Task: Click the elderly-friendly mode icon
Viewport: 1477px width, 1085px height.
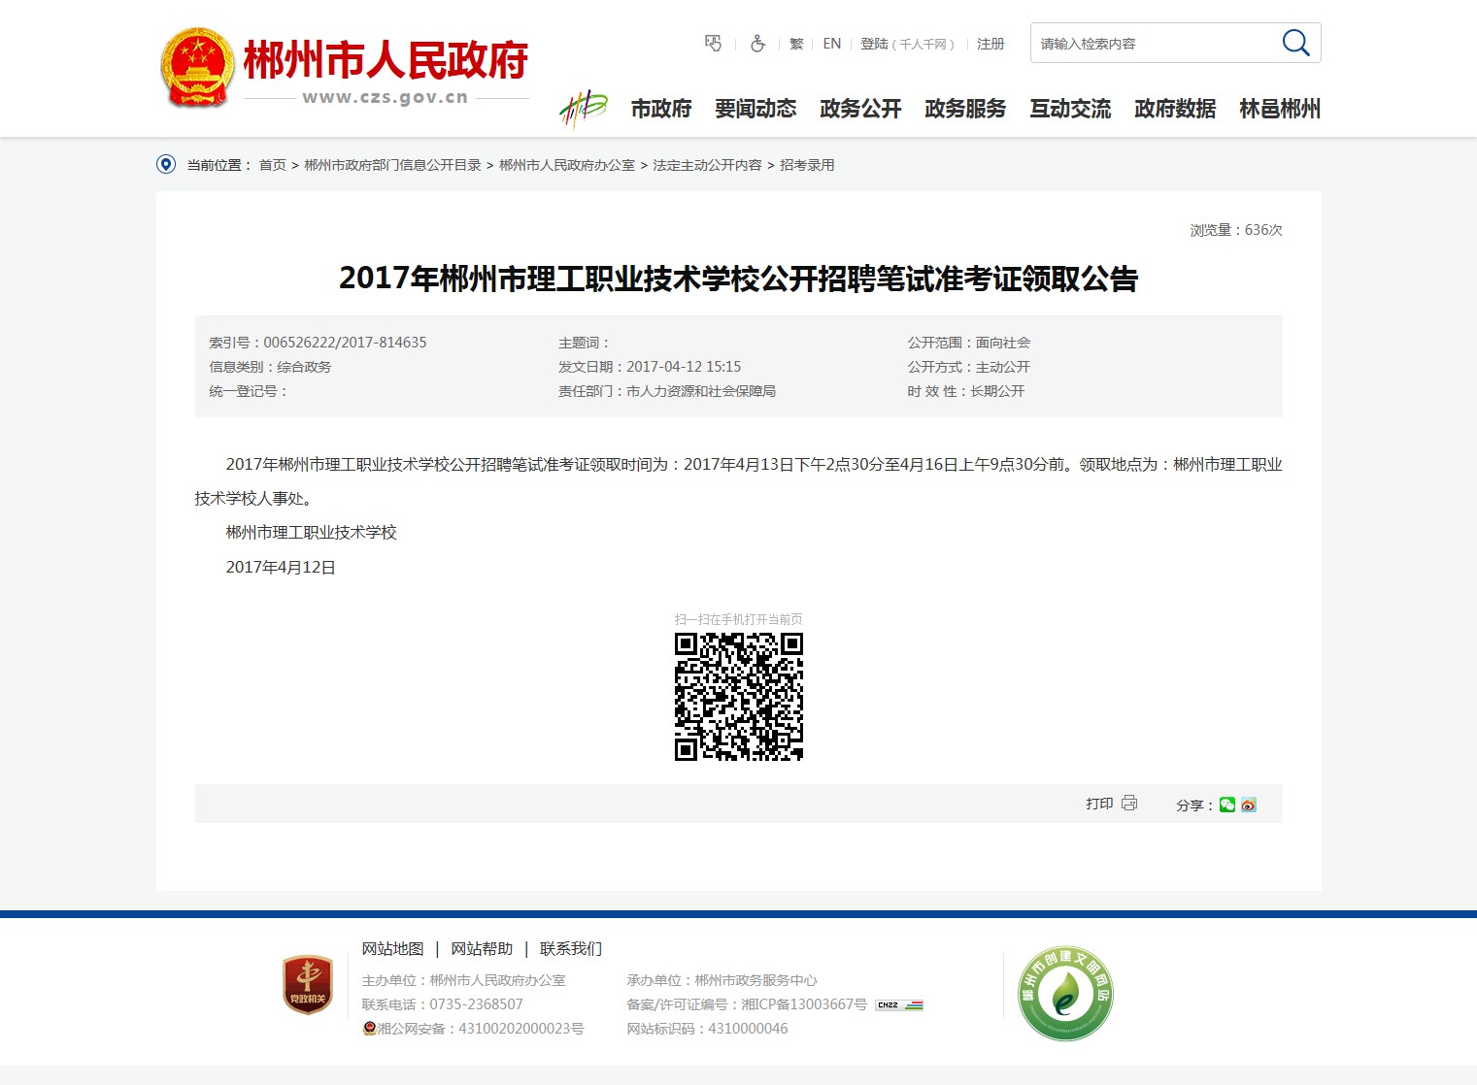Action: point(714,44)
